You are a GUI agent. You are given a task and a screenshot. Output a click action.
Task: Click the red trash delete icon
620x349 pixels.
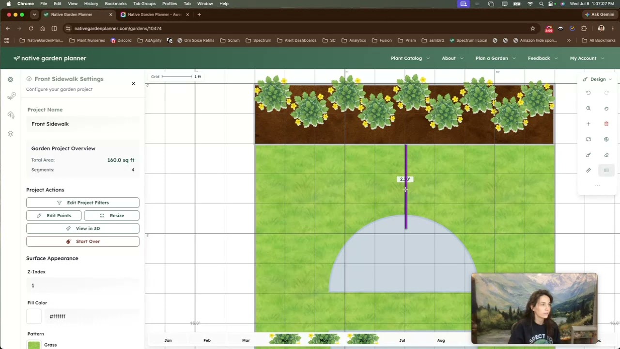tap(606, 124)
